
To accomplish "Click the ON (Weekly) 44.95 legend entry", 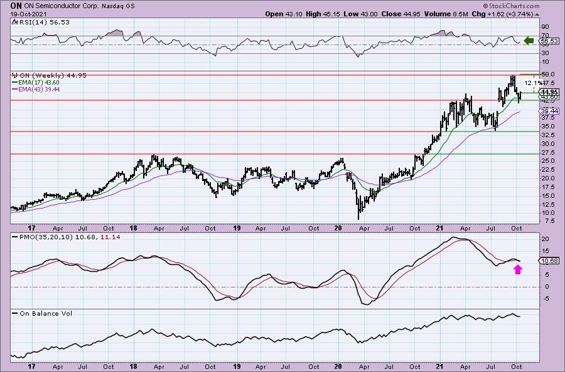I will (x=53, y=76).
